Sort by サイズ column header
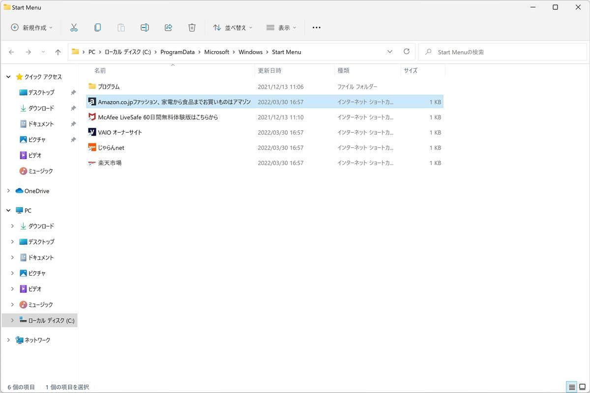590x393 pixels. (x=411, y=70)
